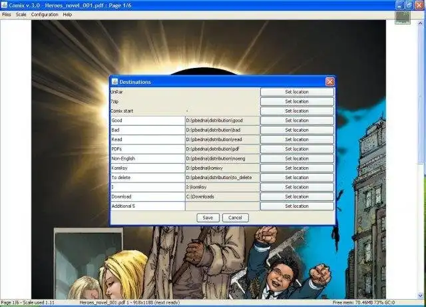Cancel the Destinations dialog
Image resolution: width=426 pixels, height=307 pixels.
pos(235,218)
